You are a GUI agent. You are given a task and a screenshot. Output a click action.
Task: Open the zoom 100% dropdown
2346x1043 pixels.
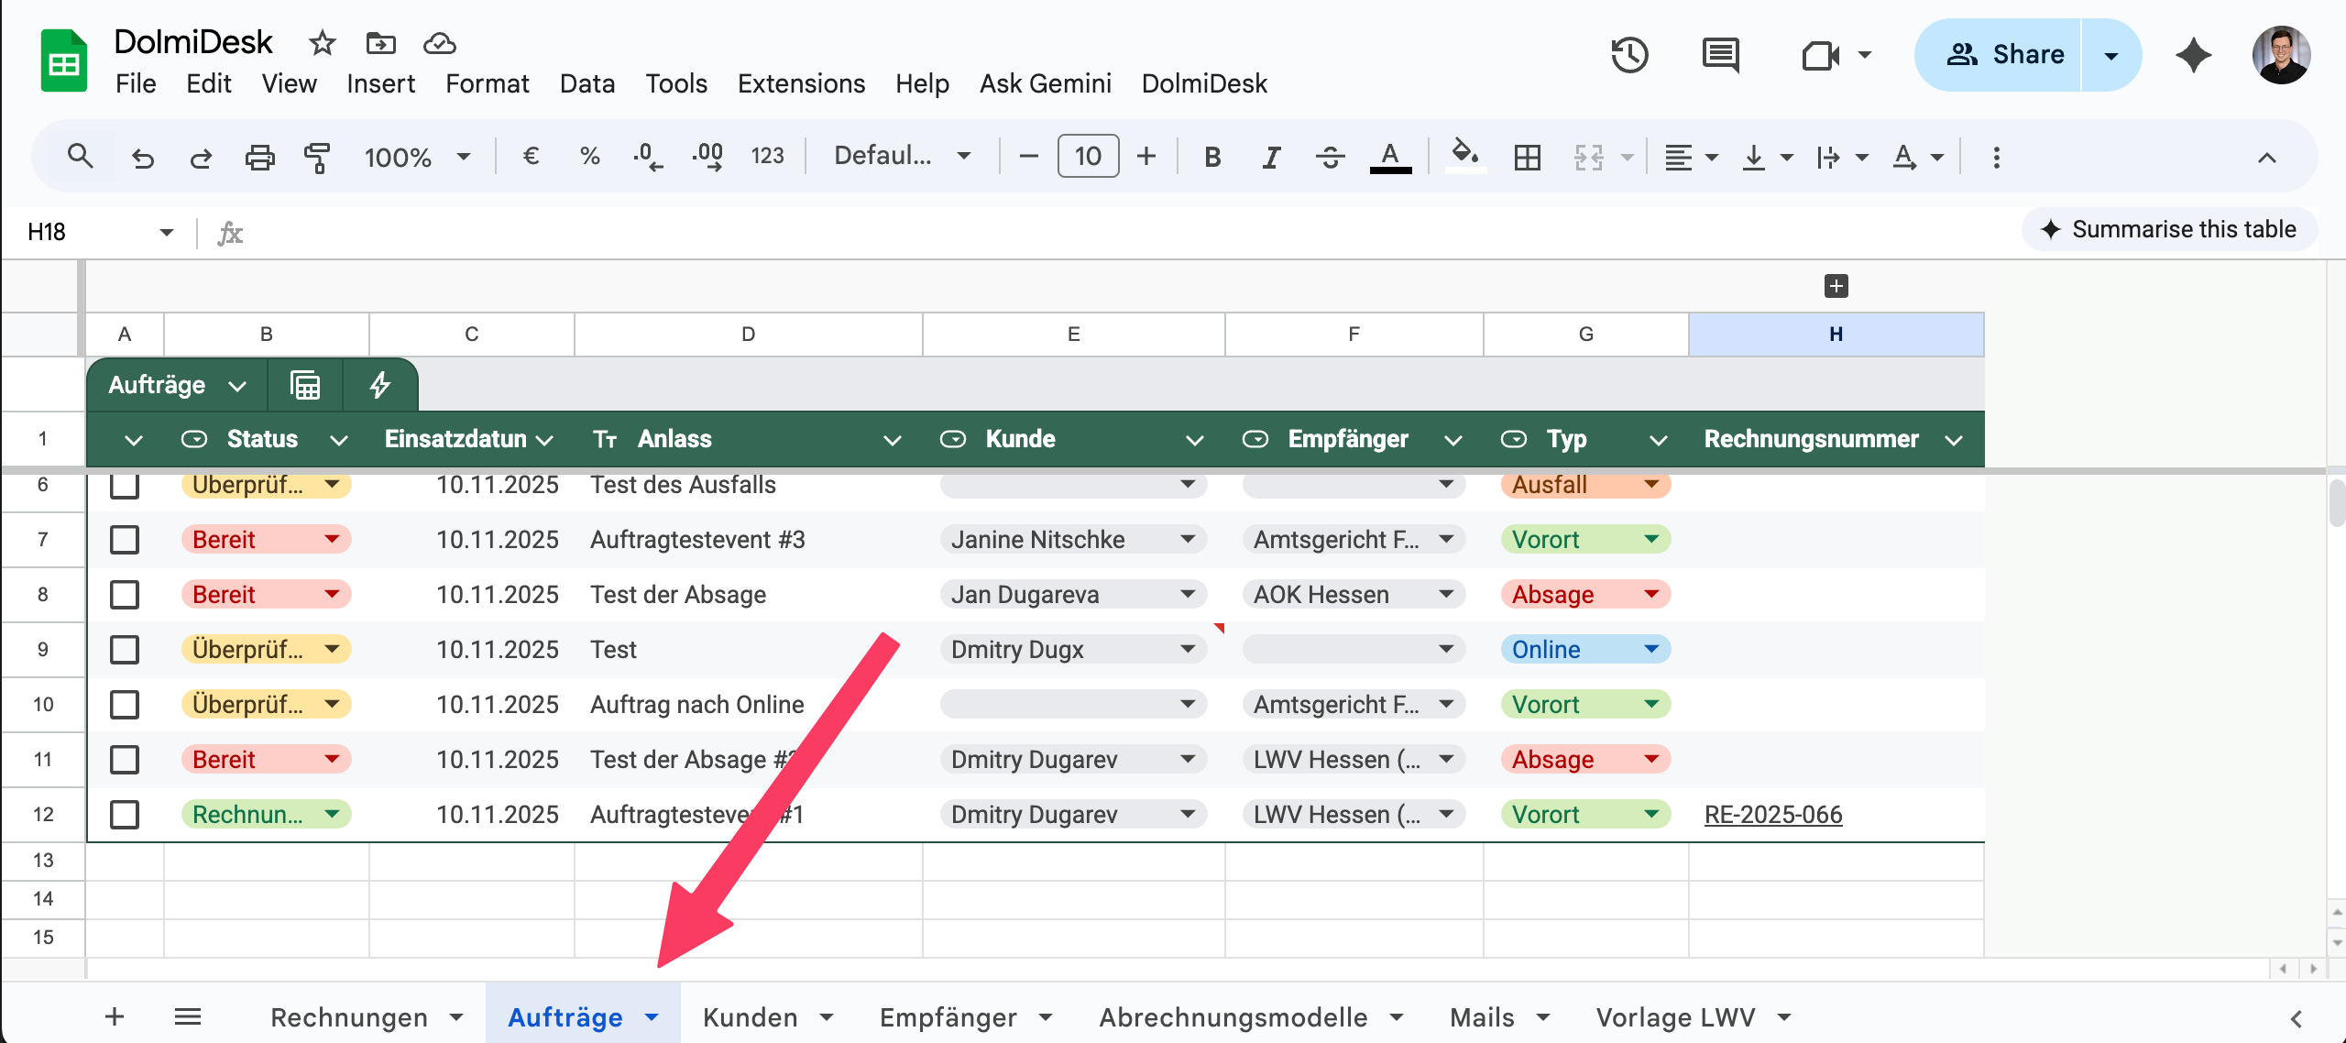point(417,157)
